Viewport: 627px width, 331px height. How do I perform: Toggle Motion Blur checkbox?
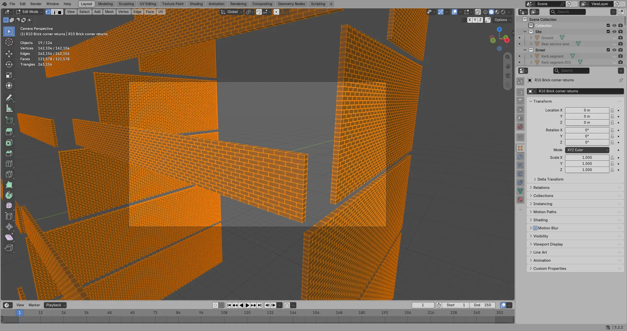[x=535, y=228]
